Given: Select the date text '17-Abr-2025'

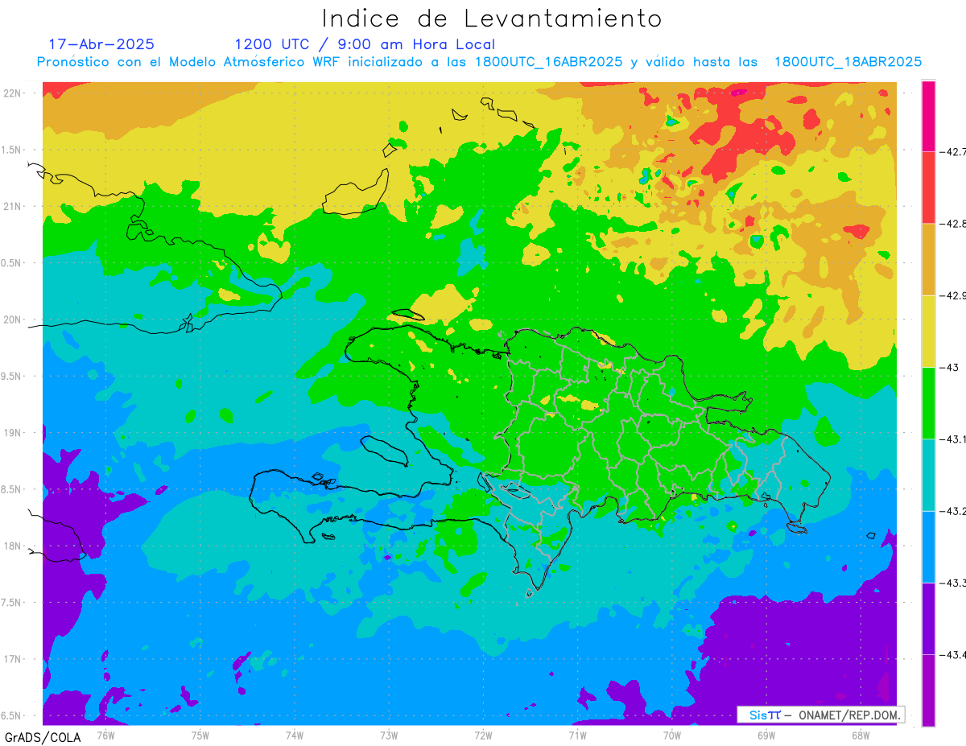Looking at the screenshot, I should coord(101,44).
